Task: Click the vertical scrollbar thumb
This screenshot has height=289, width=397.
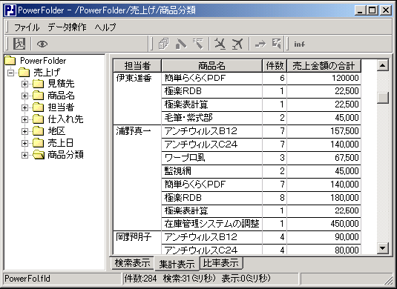Action: [383, 98]
